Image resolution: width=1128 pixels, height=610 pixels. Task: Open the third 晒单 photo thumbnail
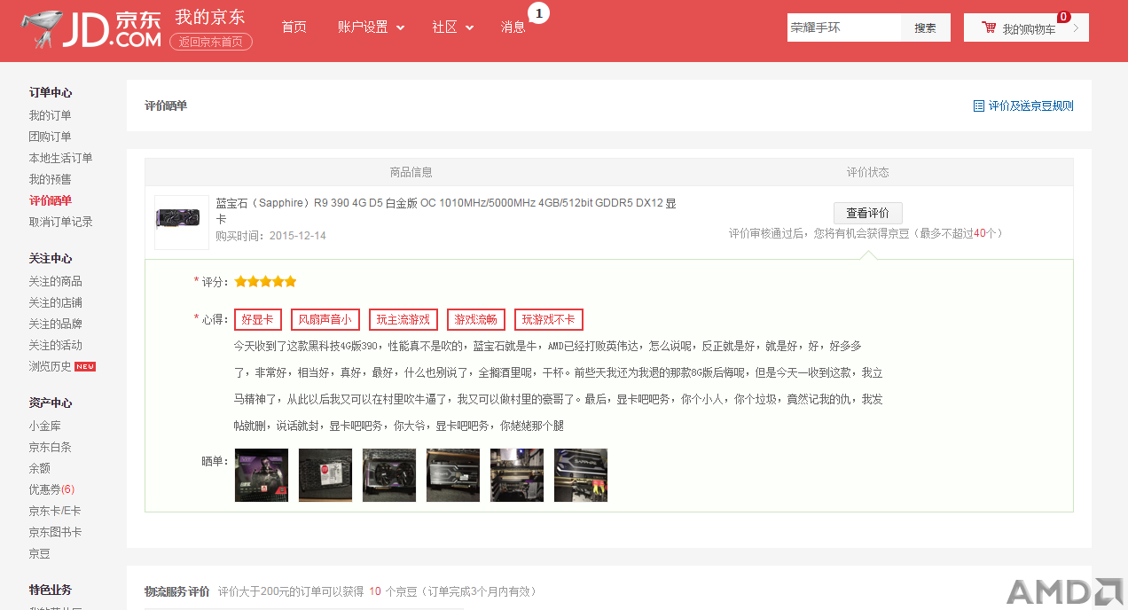pos(389,475)
